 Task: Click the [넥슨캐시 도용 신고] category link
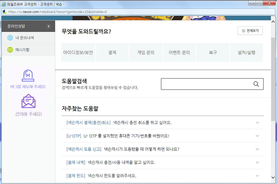(84, 149)
